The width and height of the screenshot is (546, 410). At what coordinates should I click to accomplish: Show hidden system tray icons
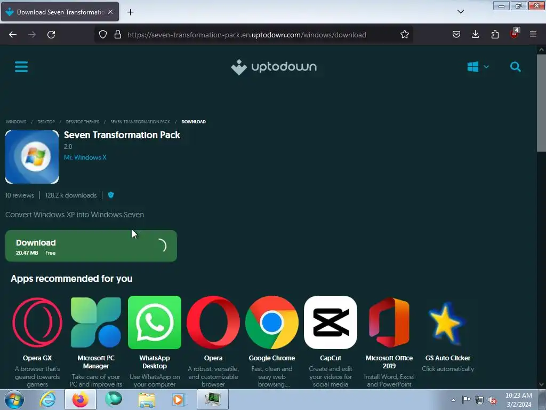[x=453, y=400]
